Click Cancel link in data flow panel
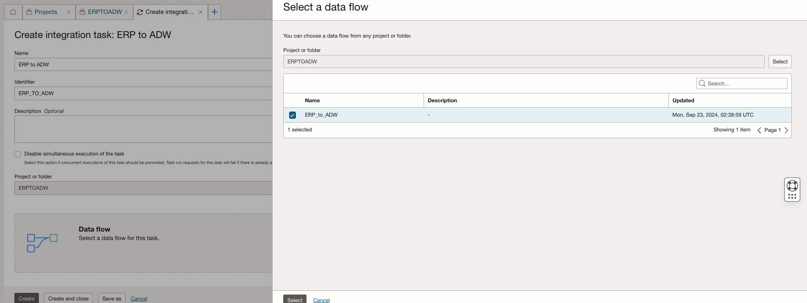Screen dimensions: 807x303 tap(321, 300)
